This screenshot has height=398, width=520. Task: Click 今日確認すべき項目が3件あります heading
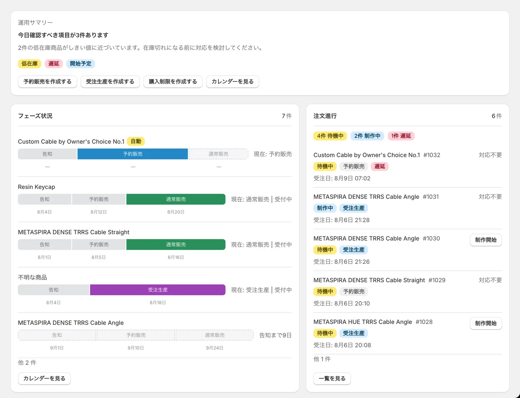(x=63, y=35)
